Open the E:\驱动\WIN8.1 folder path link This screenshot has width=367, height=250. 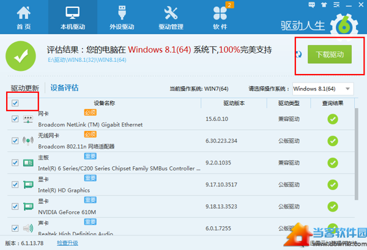(x=87, y=60)
